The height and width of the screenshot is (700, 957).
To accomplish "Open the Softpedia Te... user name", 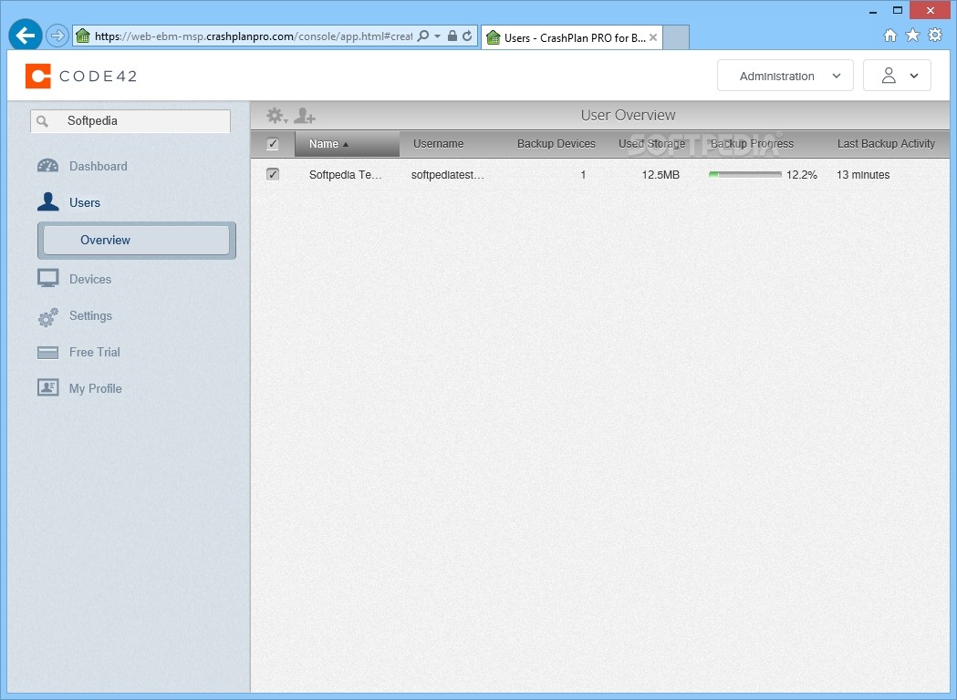I will [x=346, y=175].
